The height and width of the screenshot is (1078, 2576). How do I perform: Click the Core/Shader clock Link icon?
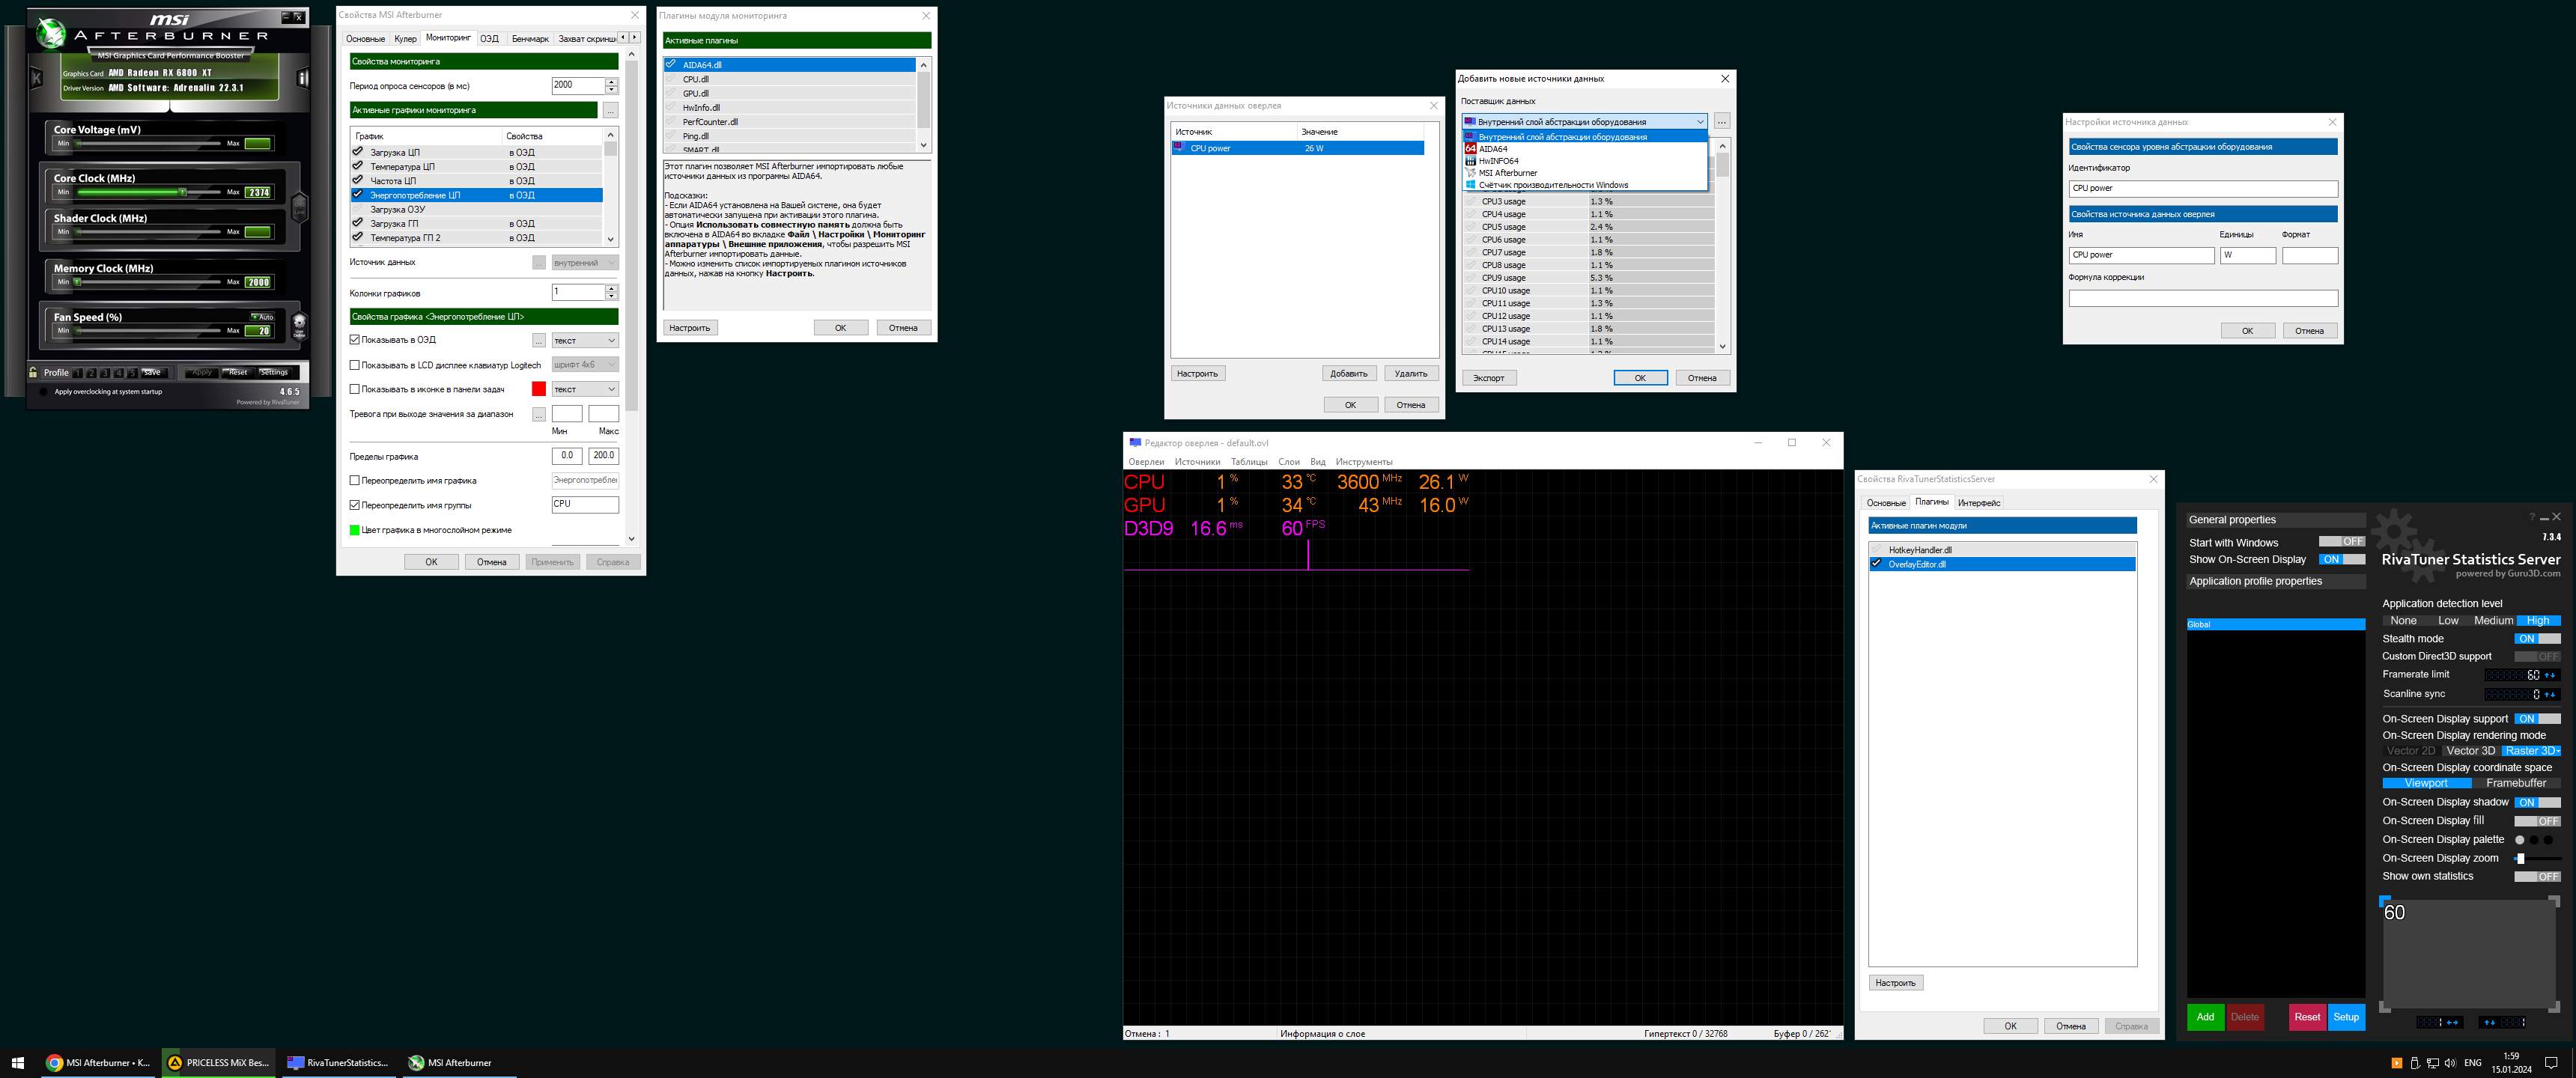coord(299,207)
